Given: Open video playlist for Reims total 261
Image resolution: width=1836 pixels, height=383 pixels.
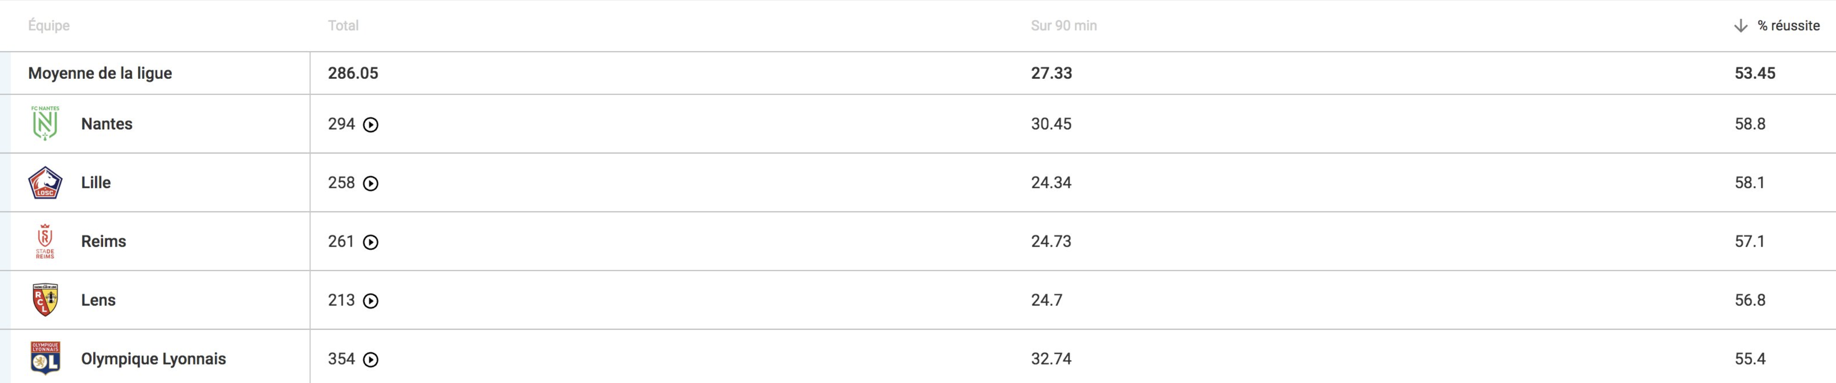Looking at the screenshot, I should click(371, 242).
